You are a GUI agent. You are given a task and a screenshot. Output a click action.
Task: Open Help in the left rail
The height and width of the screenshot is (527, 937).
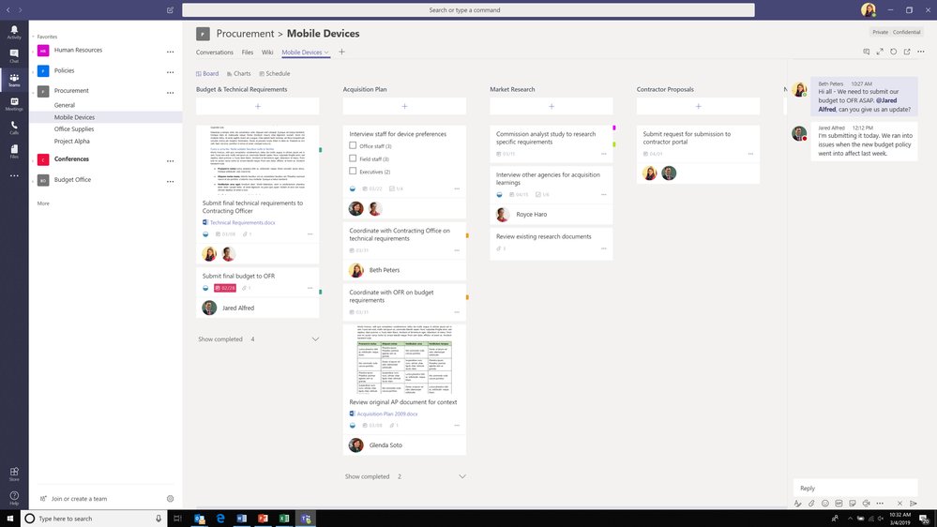point(14,498)
